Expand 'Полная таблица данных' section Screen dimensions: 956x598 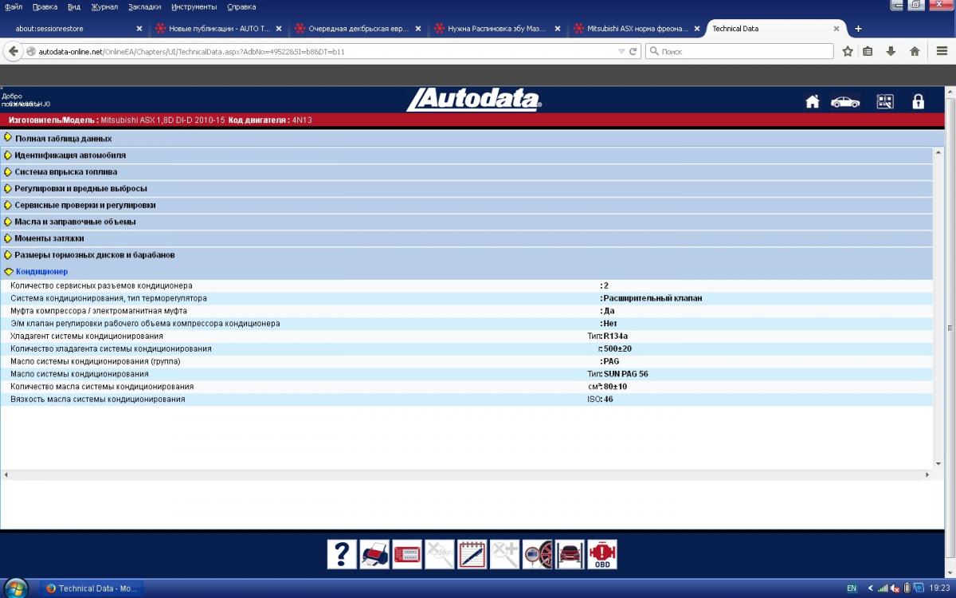[63, 138]
